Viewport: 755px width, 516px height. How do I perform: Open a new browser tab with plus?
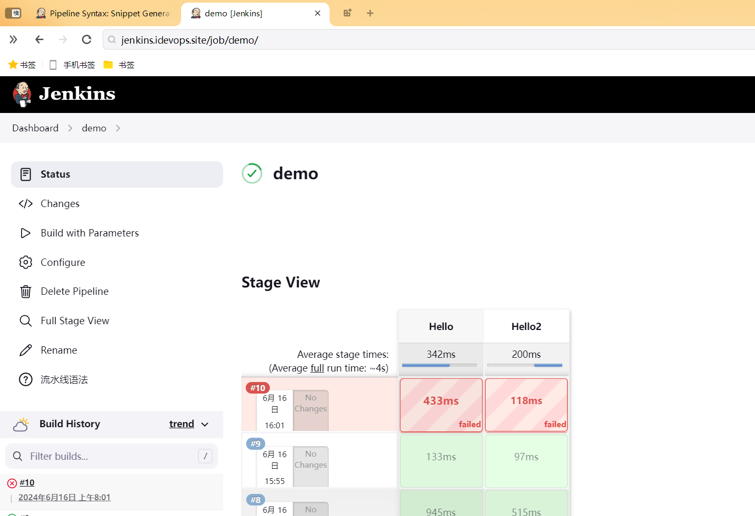tap(370, 13)
